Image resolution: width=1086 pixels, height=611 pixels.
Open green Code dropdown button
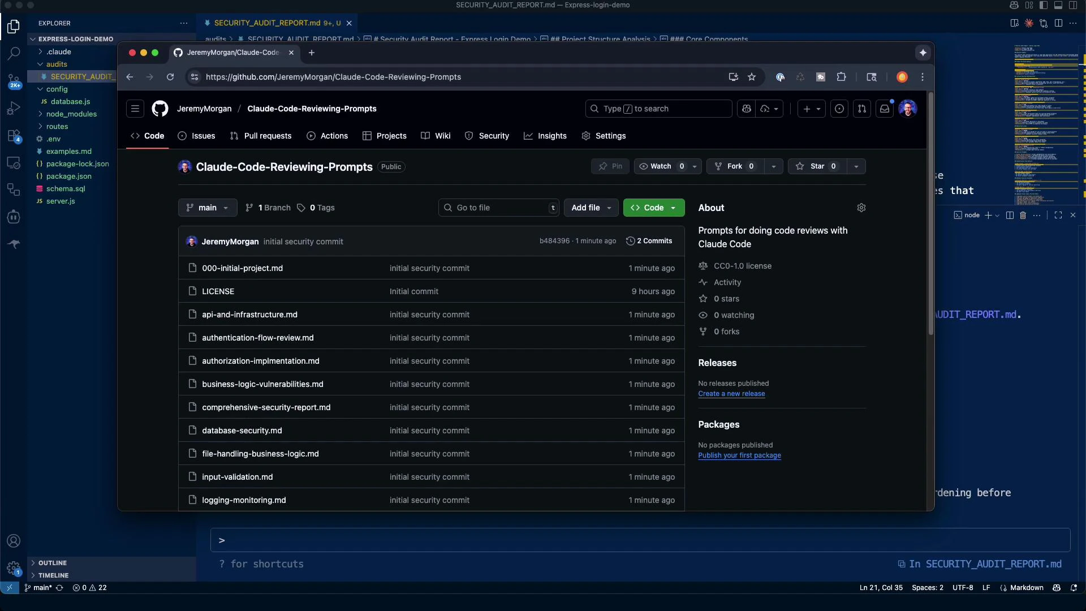point(654,208)
